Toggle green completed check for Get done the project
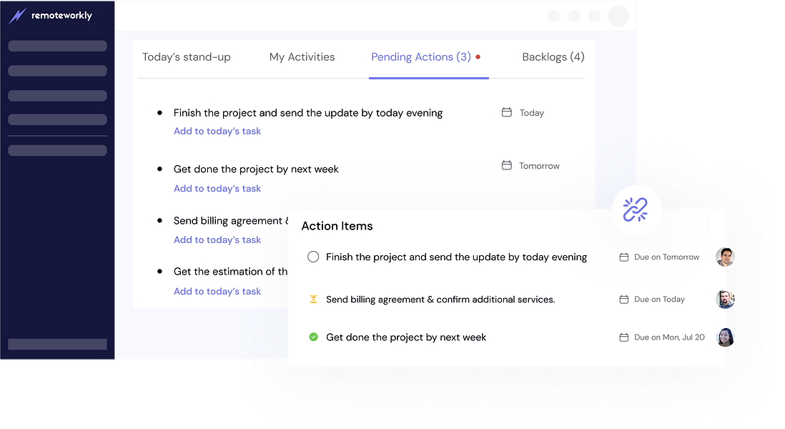Image resolution: width=785 pixels, height=429 pixels. 313,337
